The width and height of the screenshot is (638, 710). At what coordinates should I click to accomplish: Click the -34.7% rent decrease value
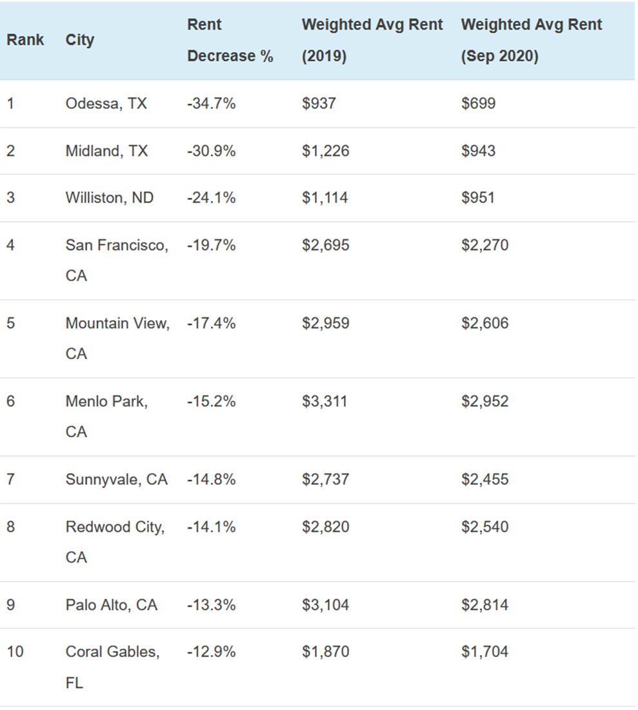coord(211,103)
